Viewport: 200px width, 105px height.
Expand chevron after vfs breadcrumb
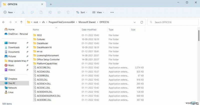[47, 22]
